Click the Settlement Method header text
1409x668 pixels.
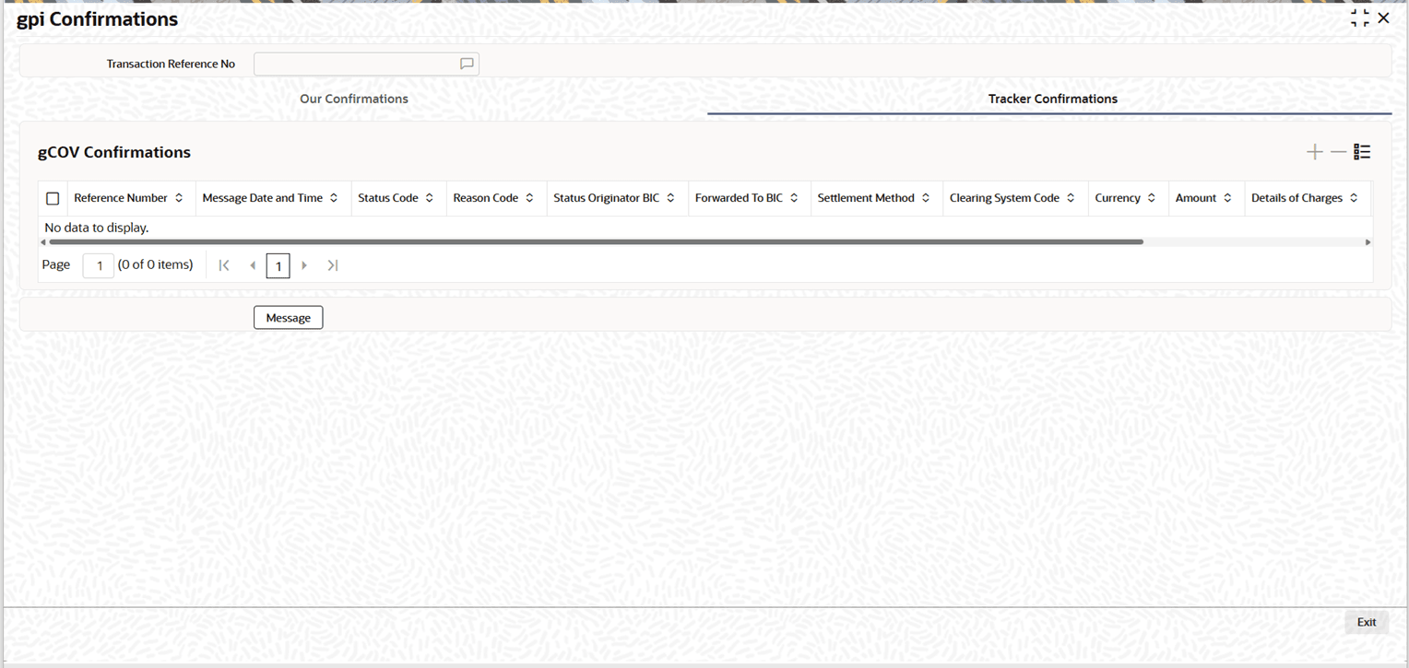point(866,198)
